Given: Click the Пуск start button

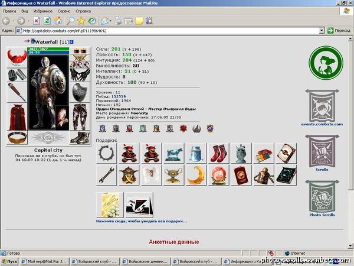Looking at the screenshot, I should (9, 262).
